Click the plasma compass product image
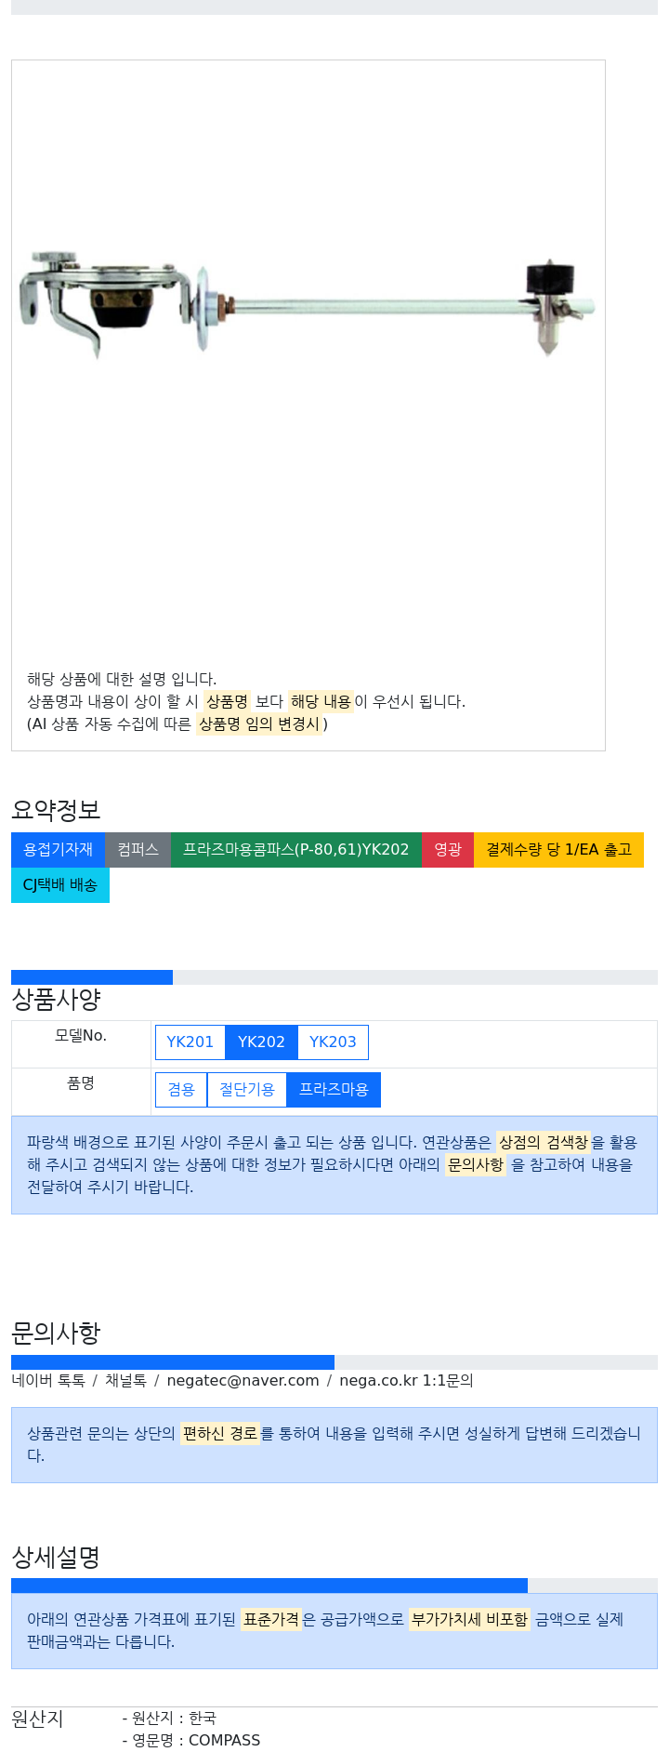 tap(307, 305)
